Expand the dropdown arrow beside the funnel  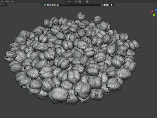[x=113, y=5]
